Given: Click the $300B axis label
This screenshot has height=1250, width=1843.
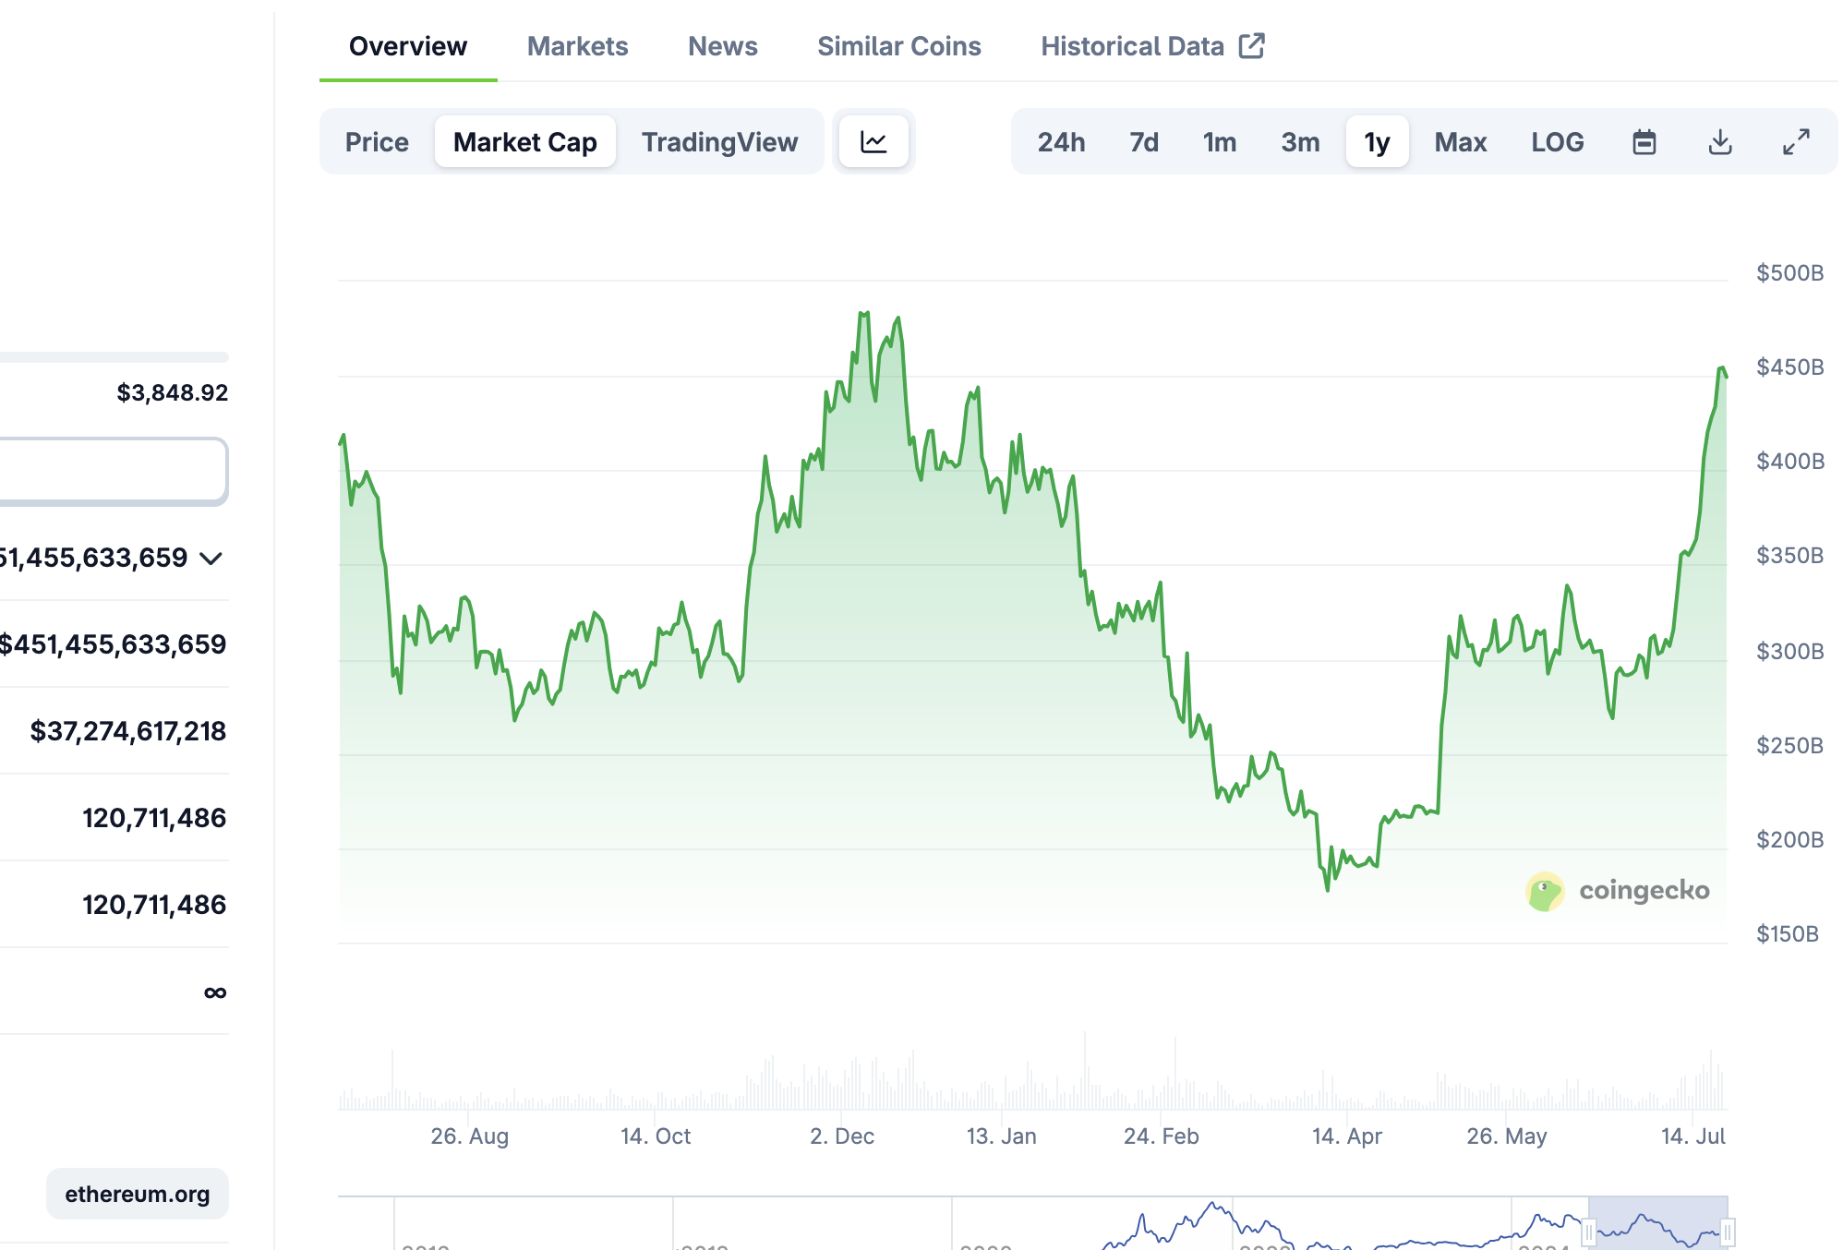Looking at the screenshot, I should (x=1790, y=652).
